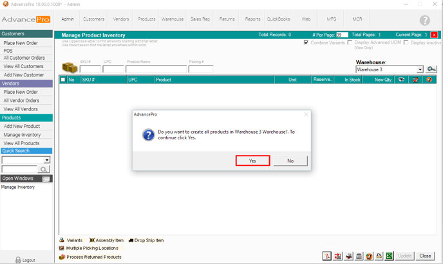Screen dimensions: 443x264
Task: Click the Process Returned Products icon
Action: tap(62, 257)
